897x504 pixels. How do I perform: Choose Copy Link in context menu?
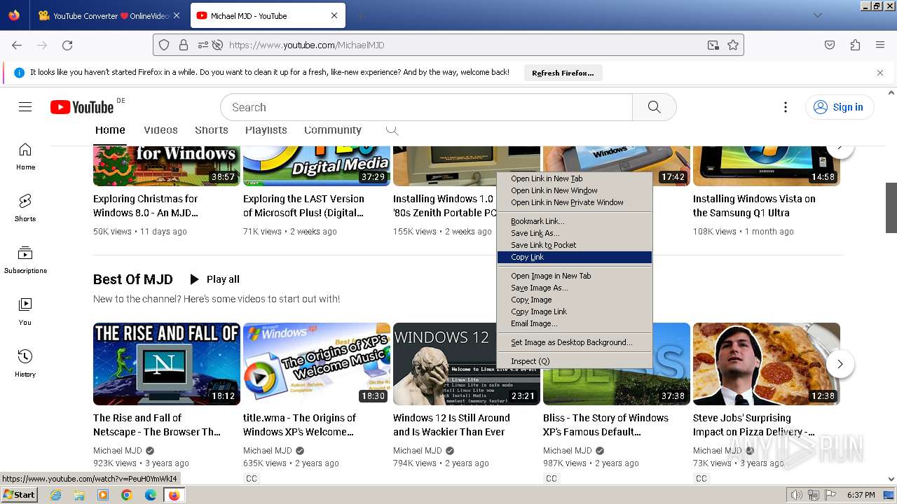pyautogui.click(x=575, y=257)
